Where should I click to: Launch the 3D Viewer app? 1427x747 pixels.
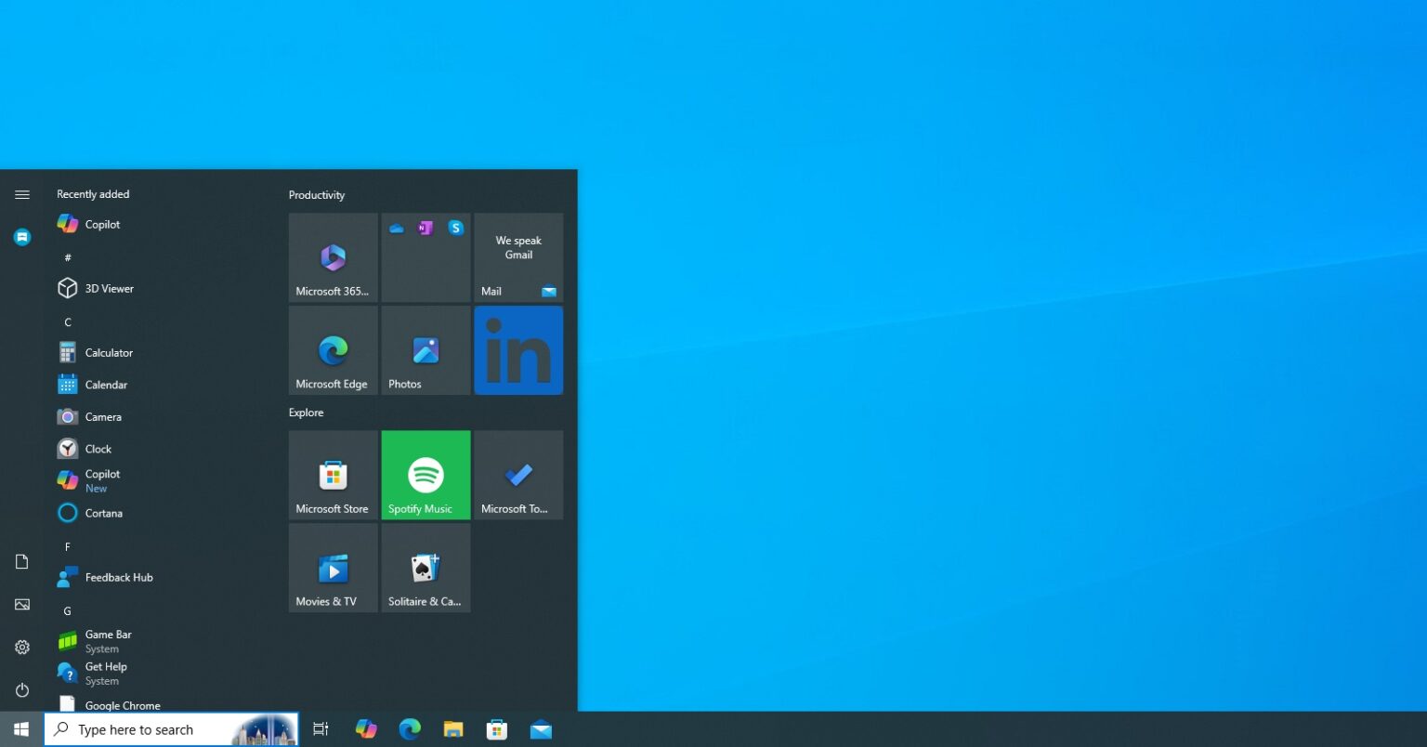tap(108, 288)
